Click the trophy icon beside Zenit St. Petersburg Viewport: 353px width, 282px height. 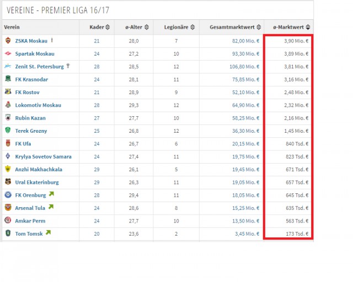point(68,66)
